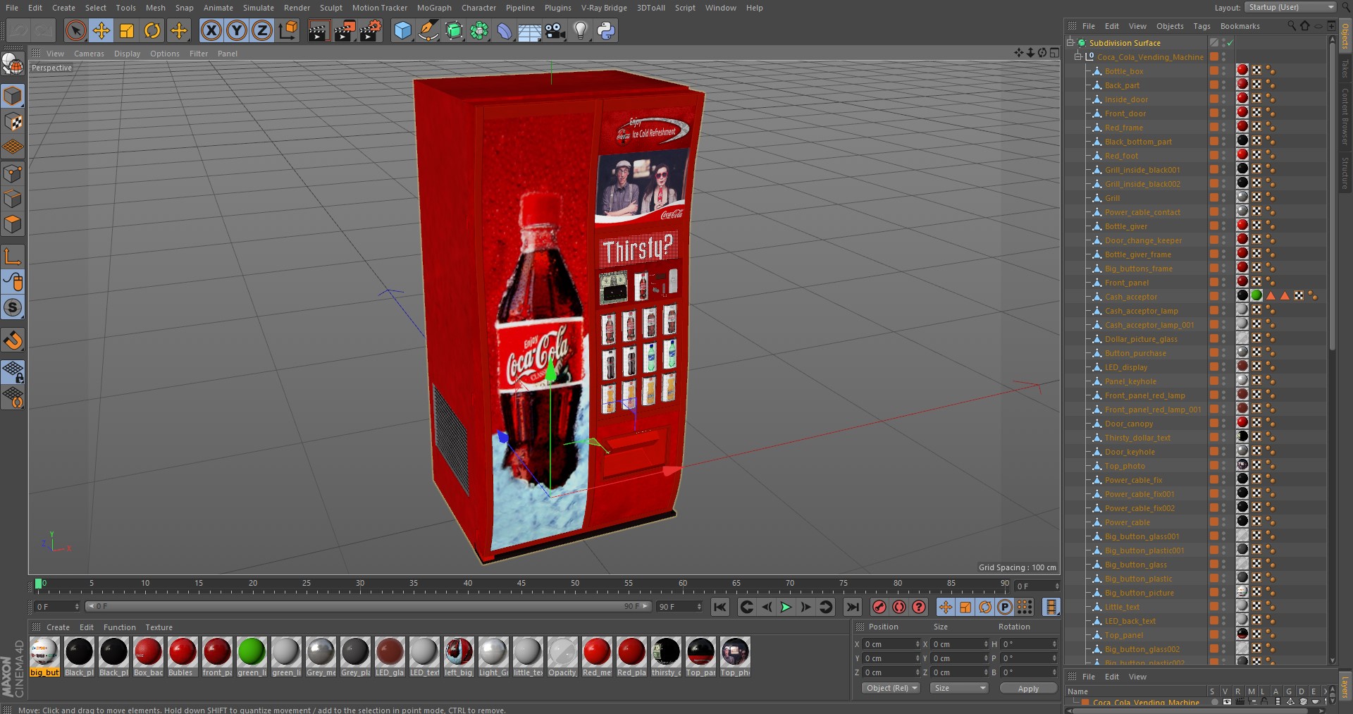This screenshot has width=1353, height=714.
Task: Open the Python script icon
Action: click(x=606, y=30)
